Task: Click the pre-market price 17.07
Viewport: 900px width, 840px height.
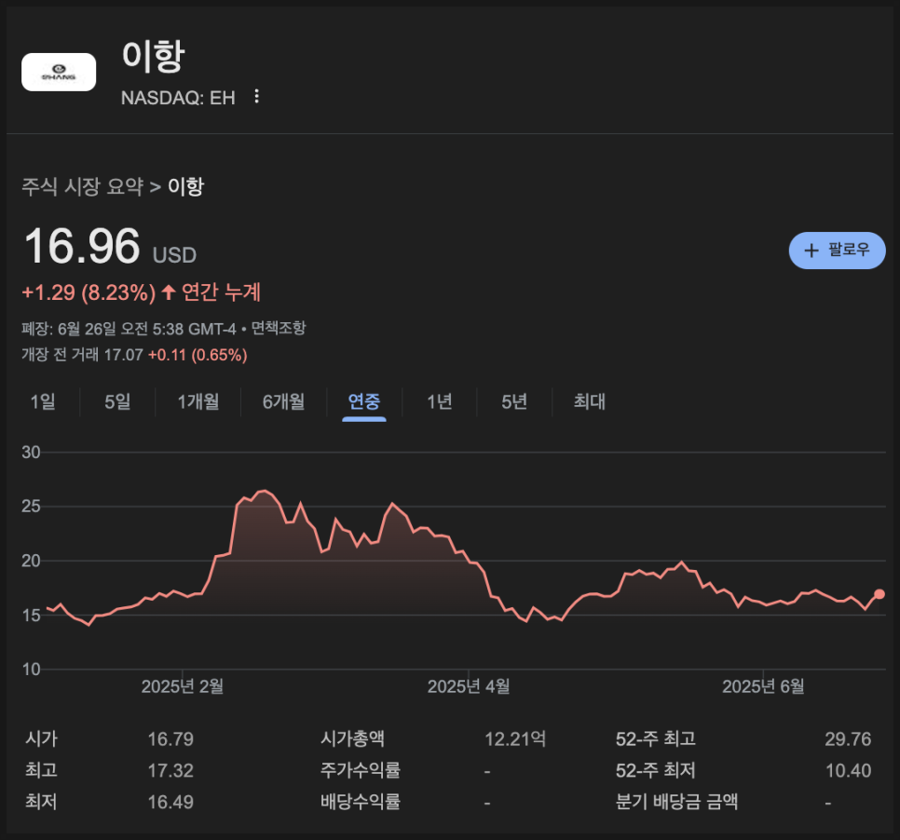Action: [x=123, y=355]
